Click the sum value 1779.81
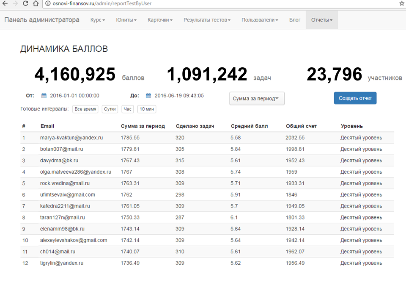The width and height of the screenshot is (406, 305). 130,149
